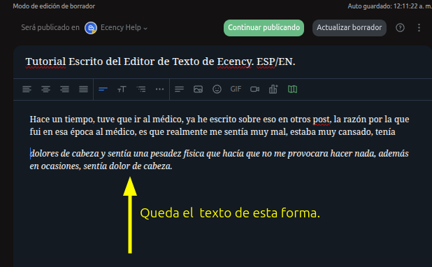Click Actualizar borrador button
The image size is (432, 267).
350,28
